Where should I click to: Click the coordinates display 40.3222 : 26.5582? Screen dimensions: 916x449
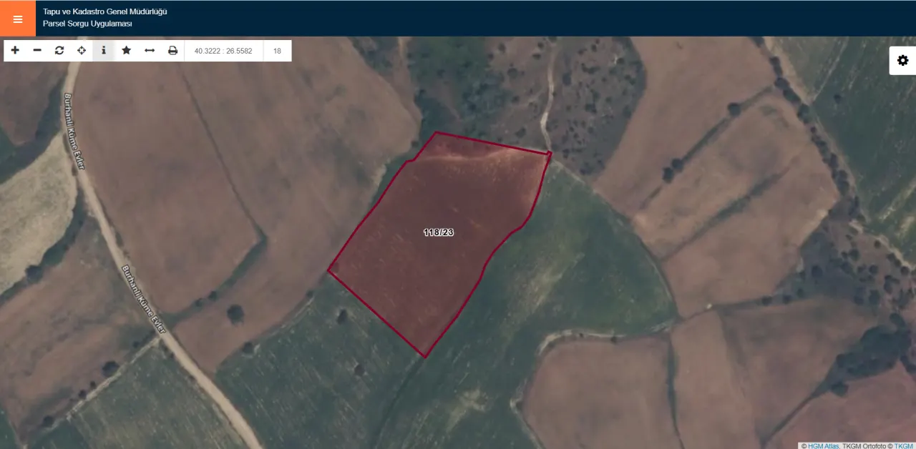tap(223, 51)
